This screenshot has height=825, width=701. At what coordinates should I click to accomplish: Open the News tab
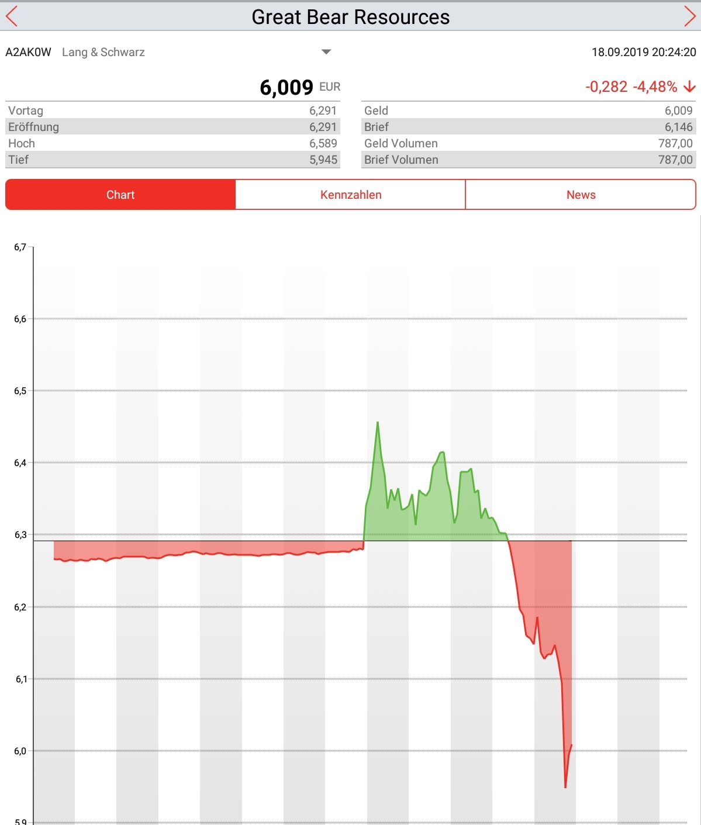(x=581, y=195)
